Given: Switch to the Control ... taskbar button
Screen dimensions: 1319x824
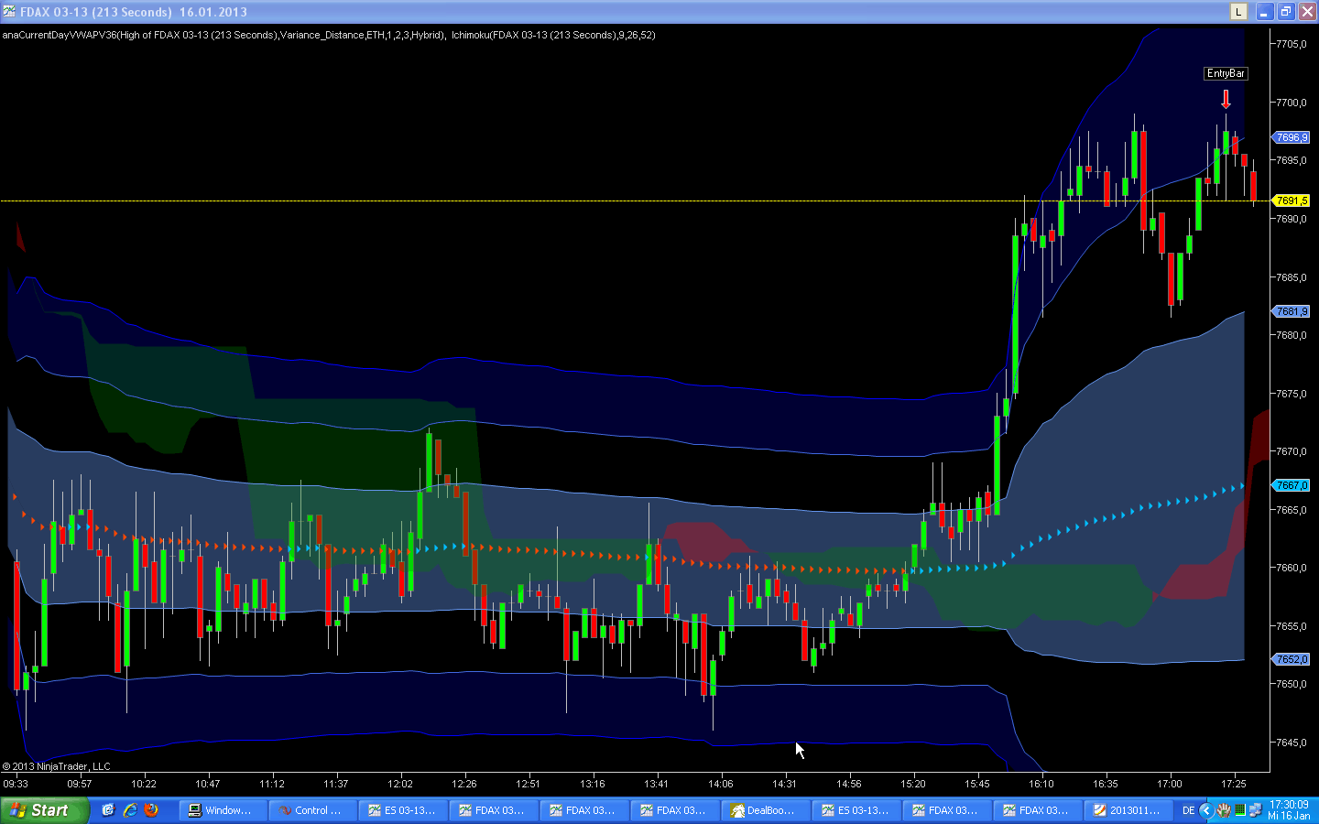Looking at the screenshot, I should 314,810.
